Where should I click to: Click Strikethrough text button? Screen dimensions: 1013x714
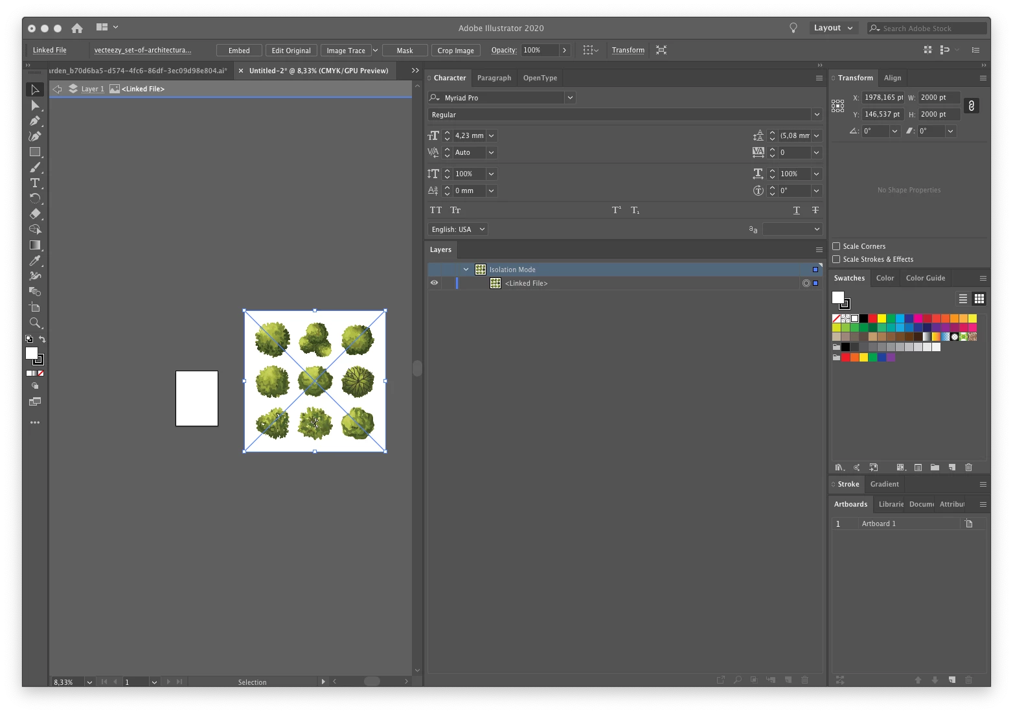tap(815, 210)
